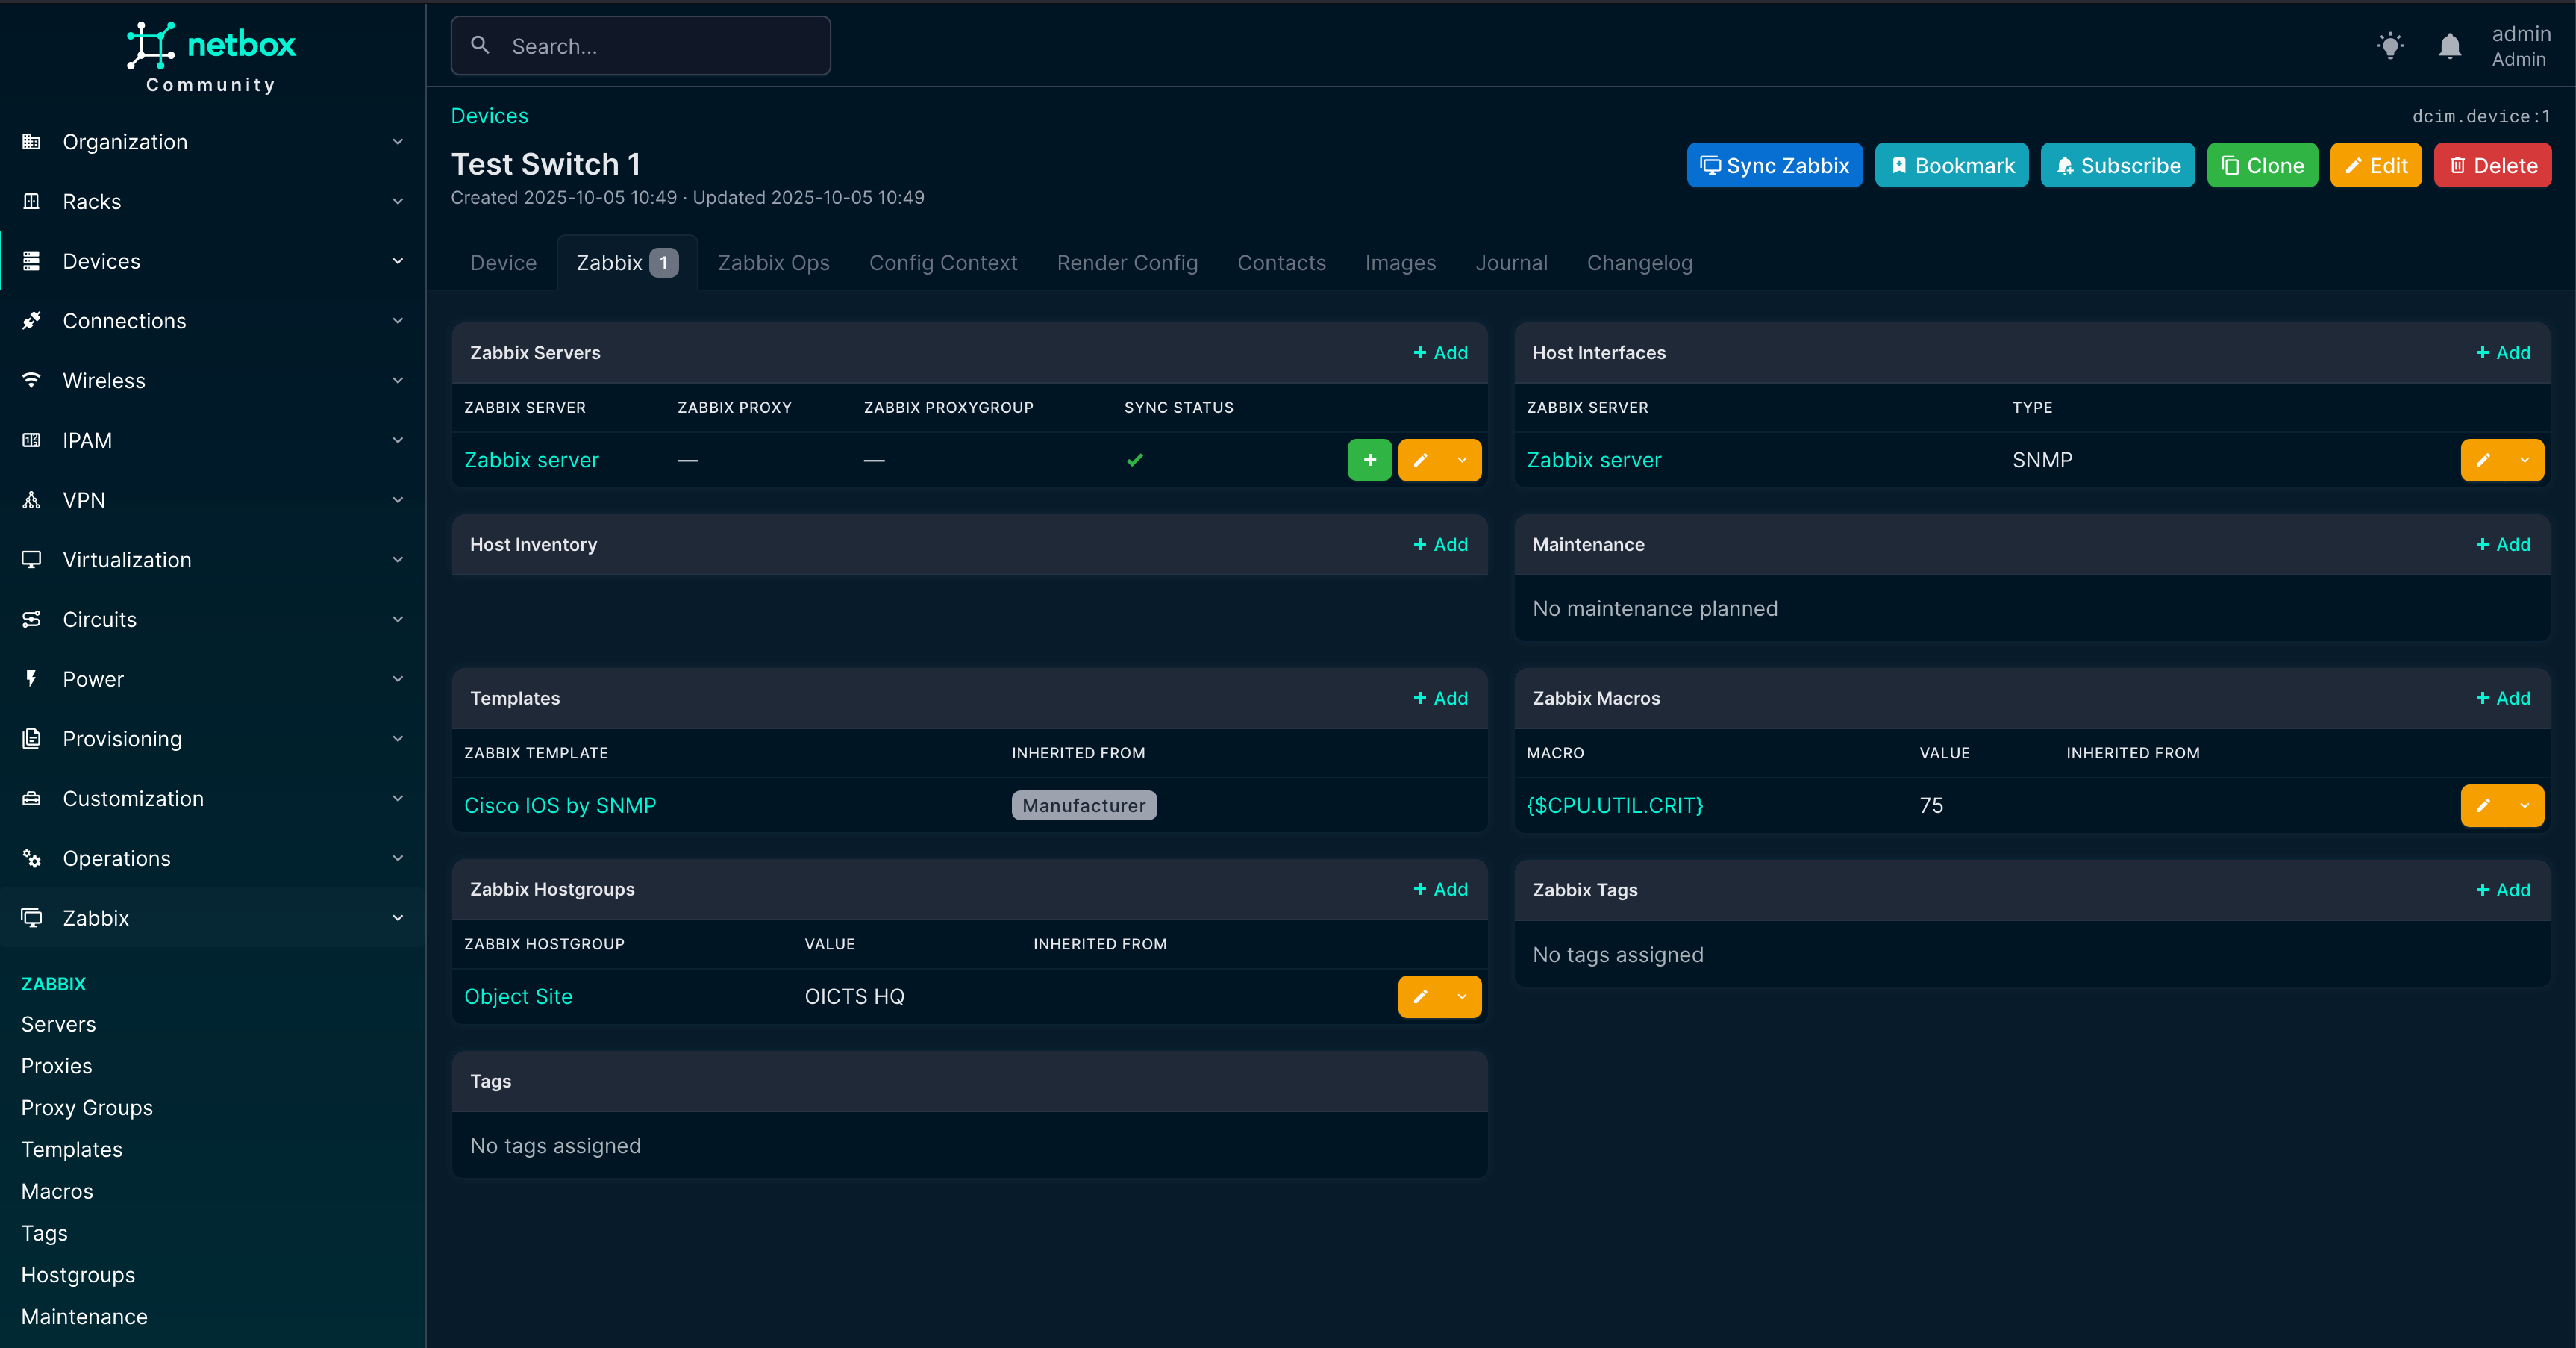Click the NetBox Community logo
This screenshot has height=1348, width=2576.
click(211, 57)
